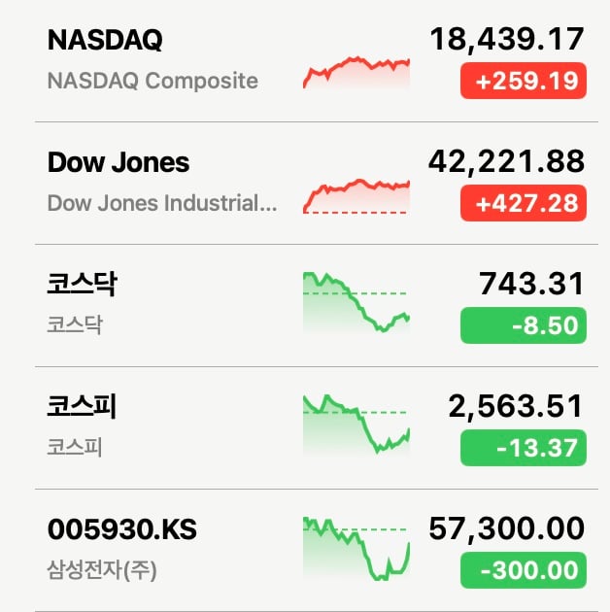Toggle the Dow Jones +427.28 badge
Viewport: 610px width, 612px height.
[524, 203]
